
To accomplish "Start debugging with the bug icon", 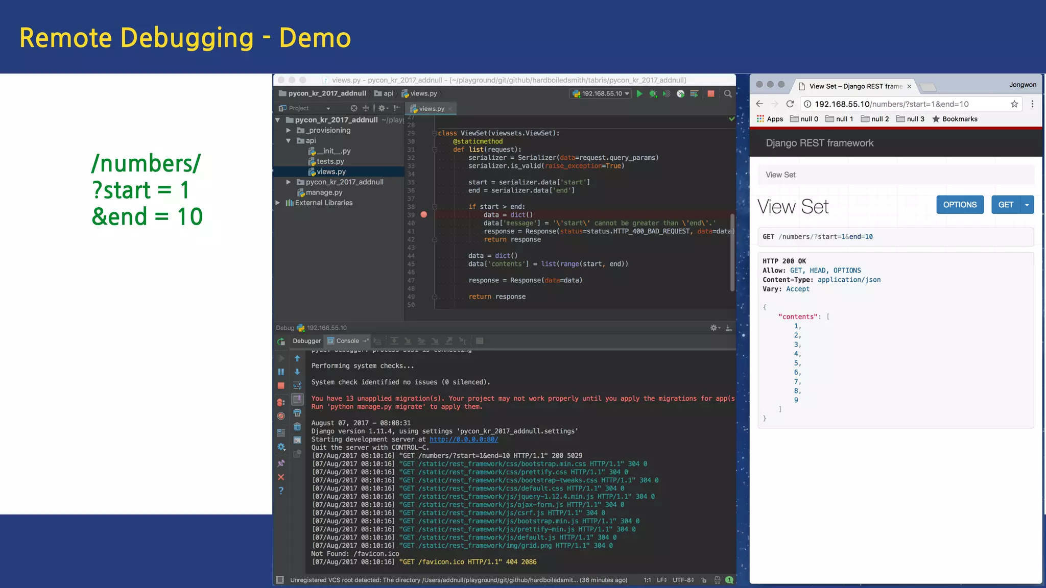I will (653, 94).
